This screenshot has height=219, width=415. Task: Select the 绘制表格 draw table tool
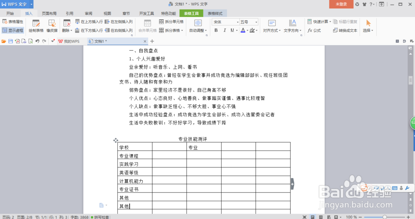point(36,26)
